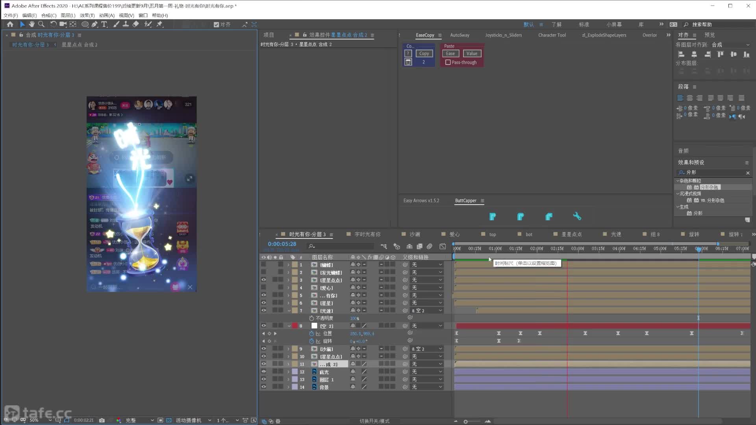This screenshot has width=756, height=425.
Task: Switch to Character Tool panel tab
Action: [x=552, y=35]
